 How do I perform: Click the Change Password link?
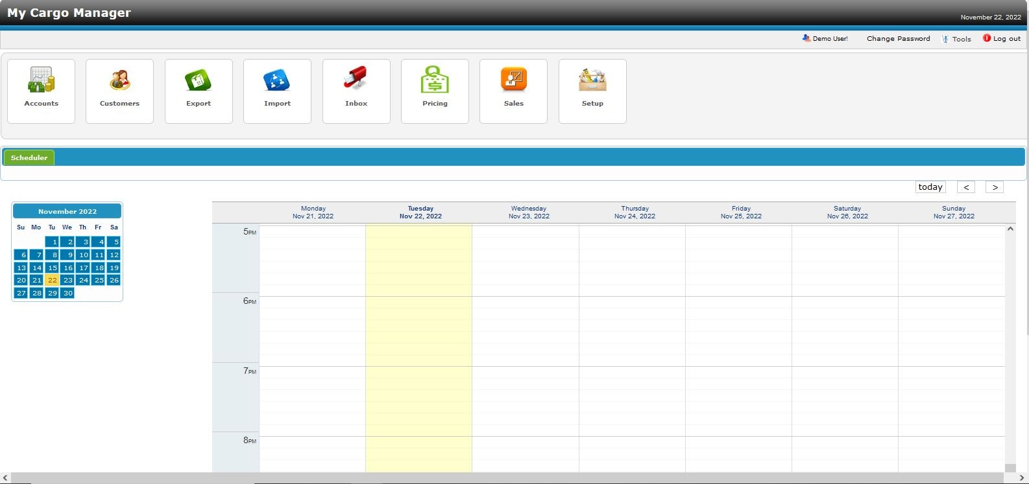pos(898,38)
